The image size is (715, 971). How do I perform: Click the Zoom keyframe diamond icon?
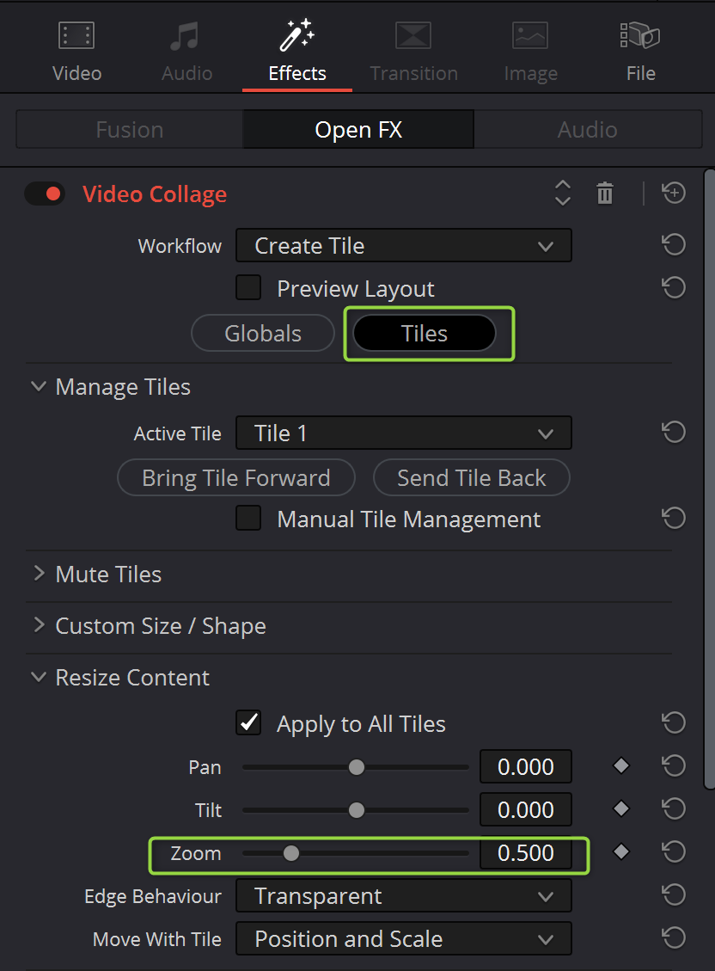[x=620, y=852]
